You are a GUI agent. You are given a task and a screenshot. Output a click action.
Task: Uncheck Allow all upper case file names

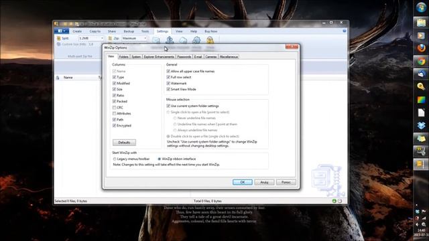(x=168, y=72)
